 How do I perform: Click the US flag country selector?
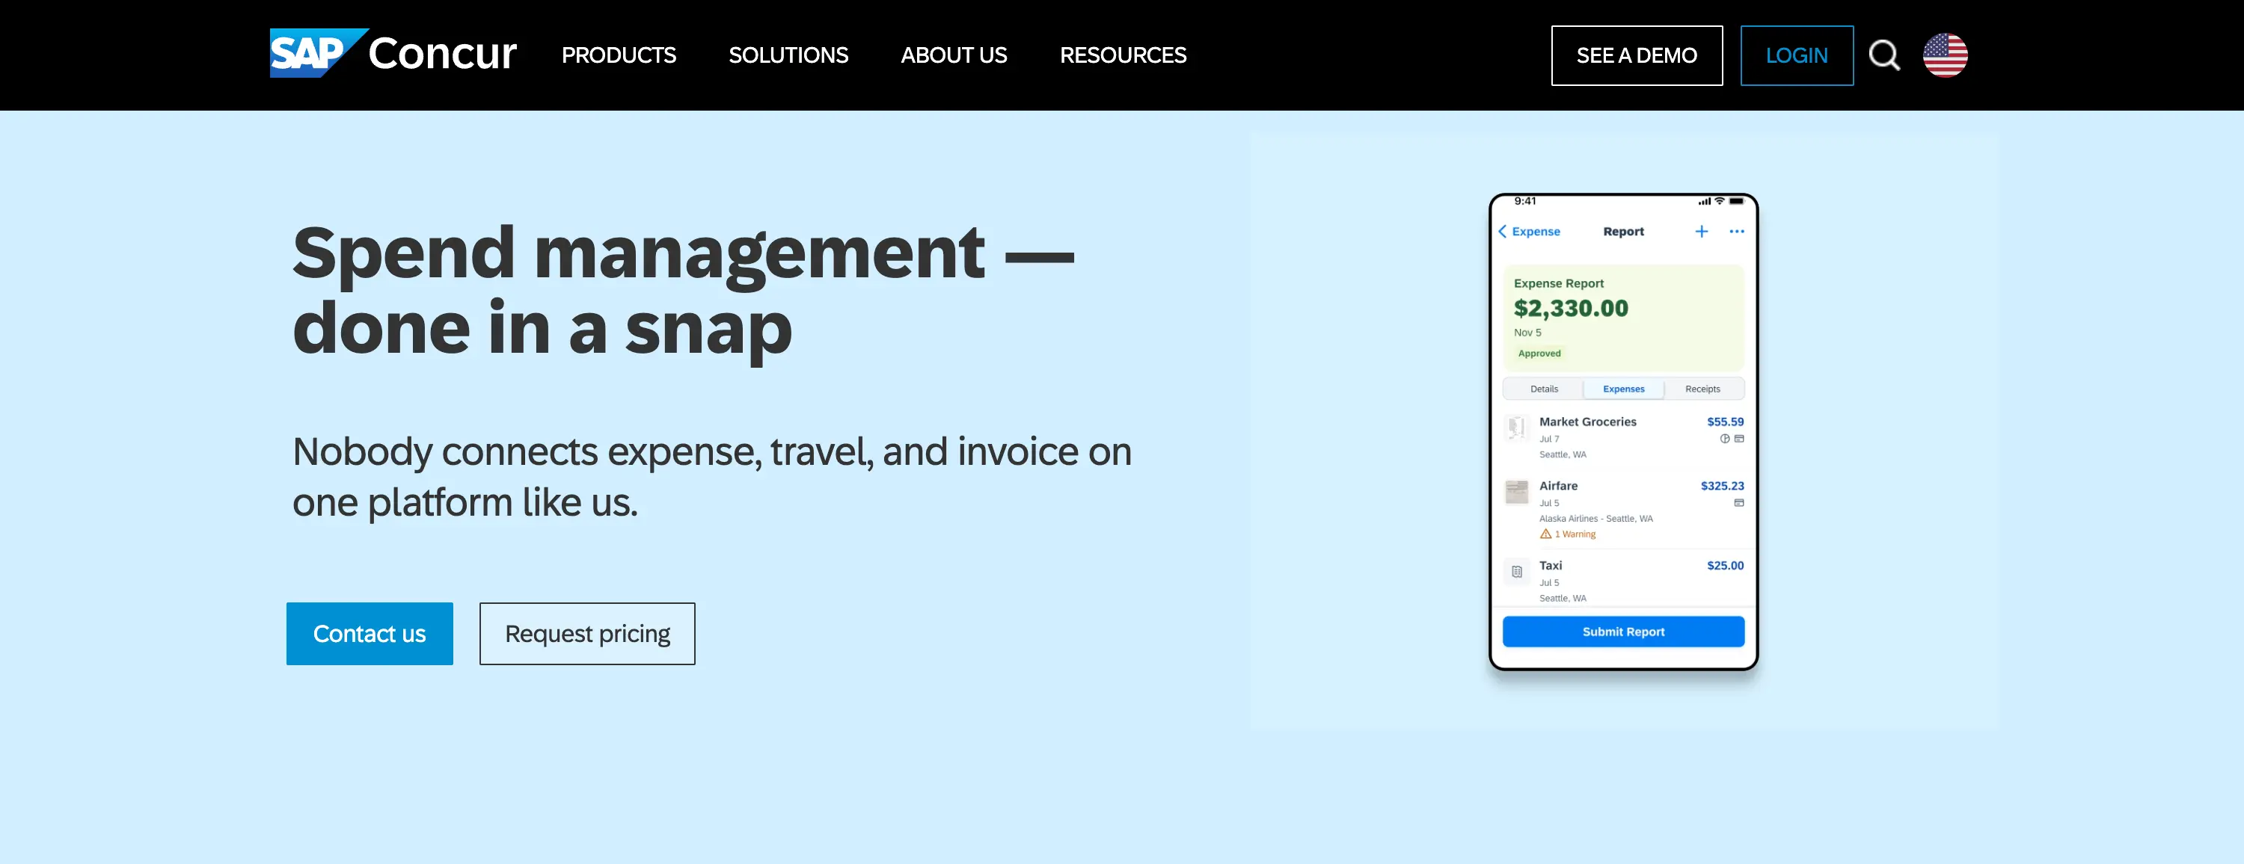pos(1944,56)
